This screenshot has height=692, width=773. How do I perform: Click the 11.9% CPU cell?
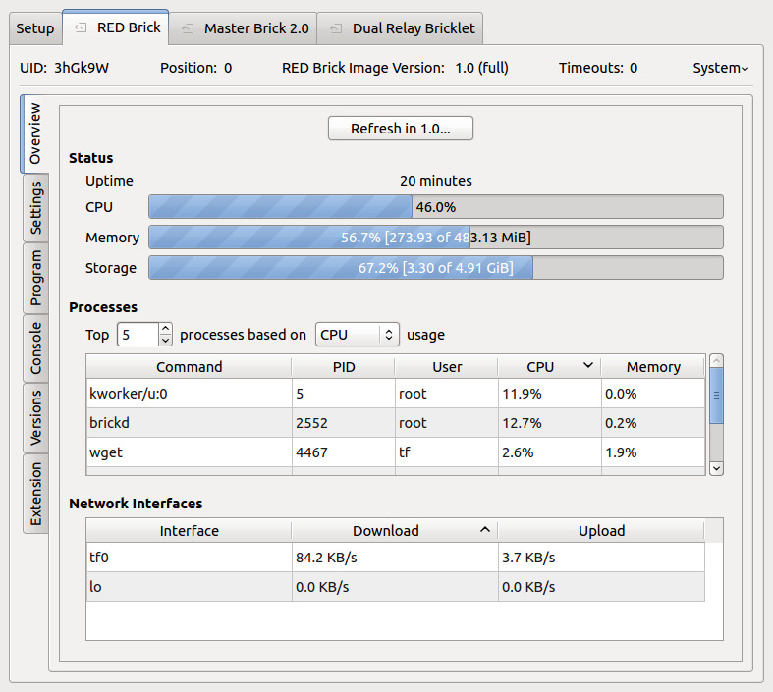(549, 394)
